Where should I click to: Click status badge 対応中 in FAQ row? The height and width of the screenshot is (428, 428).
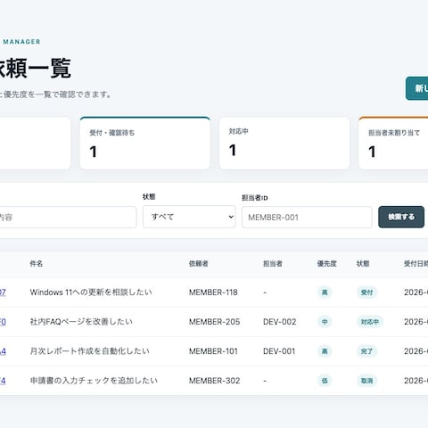(x=370, y=322)
